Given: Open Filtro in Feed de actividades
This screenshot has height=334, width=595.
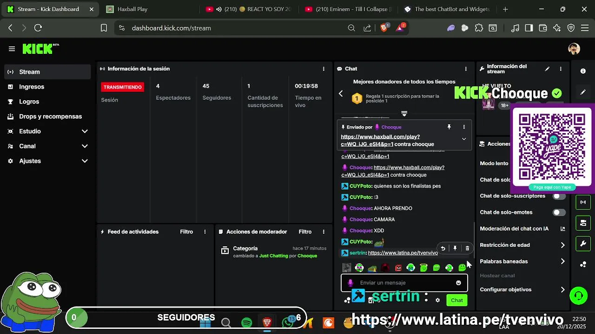Looking at the screenshot, I should coord(186,231).
